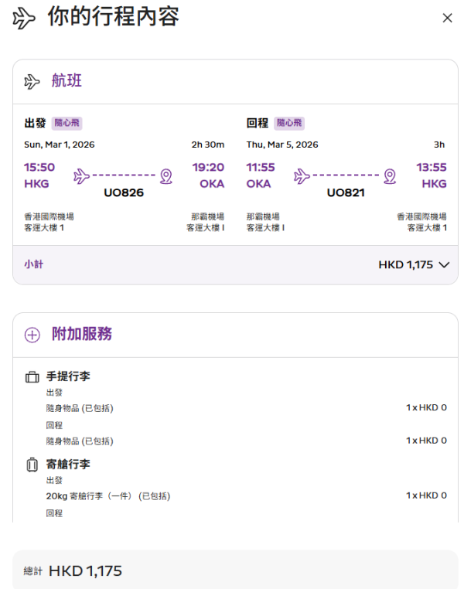Expand the subtotal HKD 1,175 chevron
Viewport: 464px width, 589px height.
pos(444,265)
